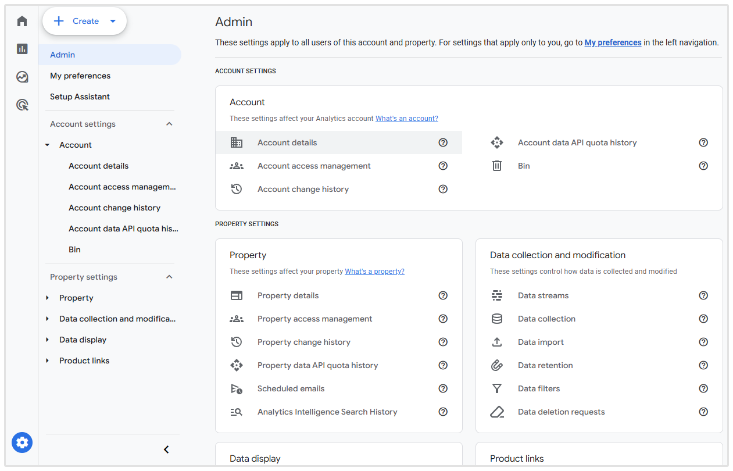Image resolution: width=733 pixels, height=471 pixels.
Task: Open the Create dropdown button
Action: [85, 21]
